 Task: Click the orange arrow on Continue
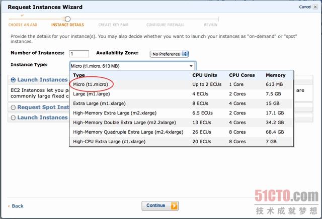pyautogui.click(x=174, y=205)
